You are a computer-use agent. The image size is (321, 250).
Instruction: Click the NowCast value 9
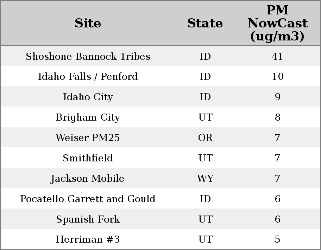pyautogui.click(x=277, y=97)
